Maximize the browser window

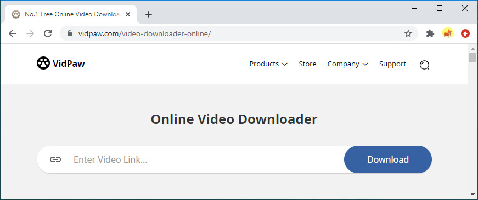point(439,9)
